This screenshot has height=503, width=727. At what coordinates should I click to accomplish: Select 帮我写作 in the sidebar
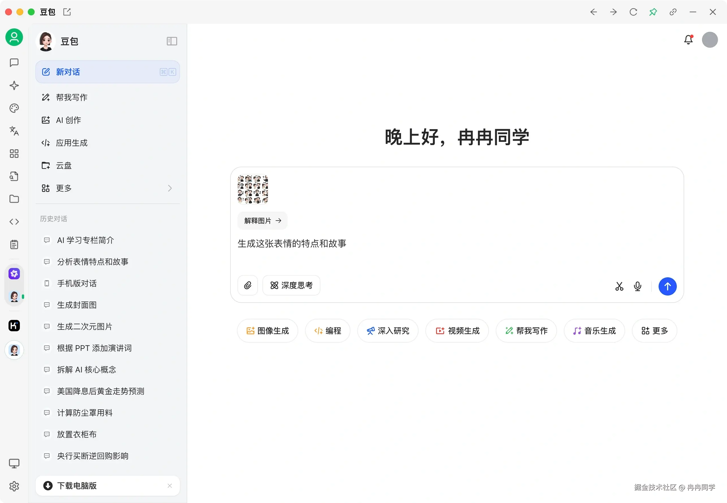[x=72, y=97]
